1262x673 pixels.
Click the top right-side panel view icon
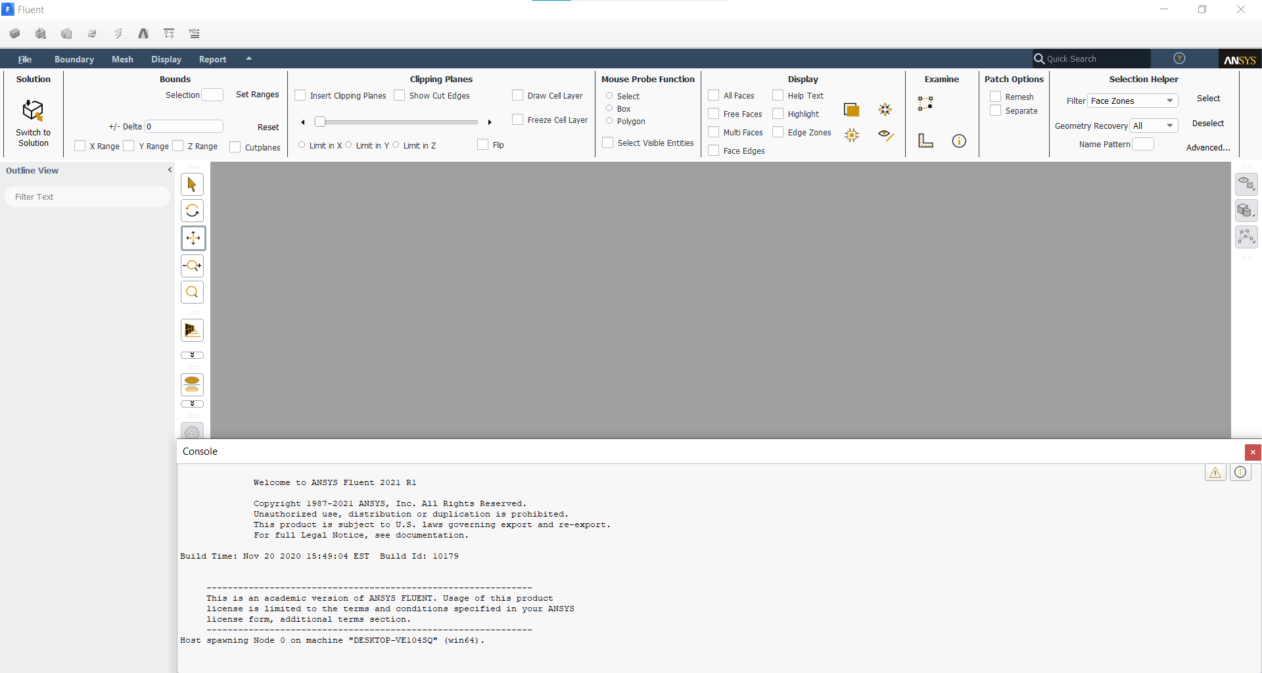[1246, 184]
